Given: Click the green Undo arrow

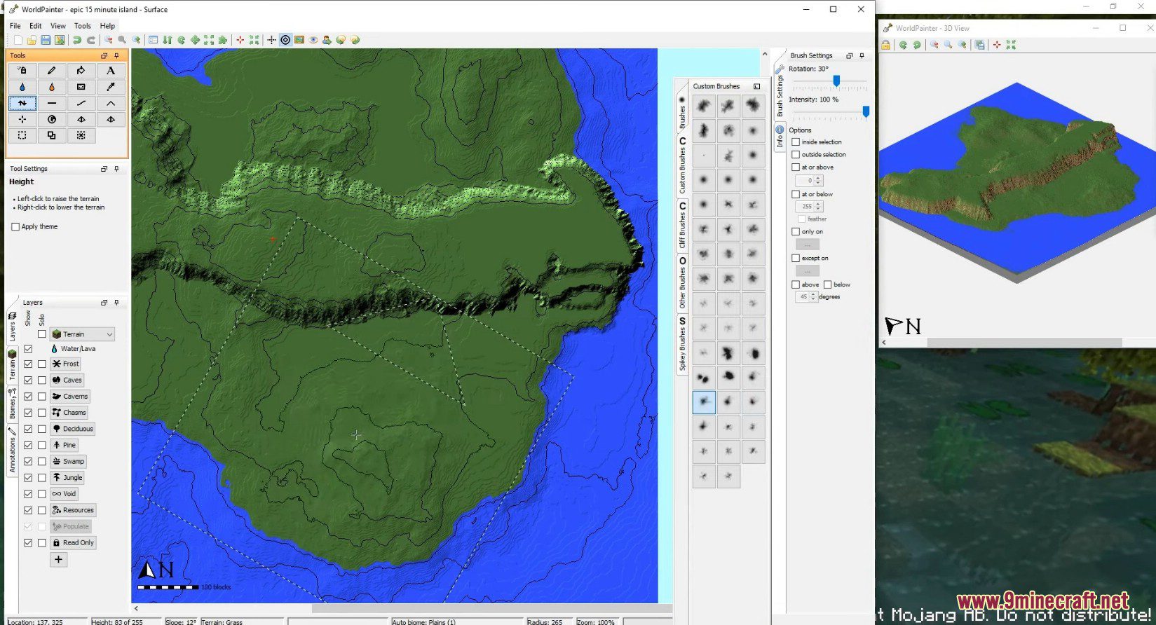Looking at the screenshot, I should [x=77, y=40].
